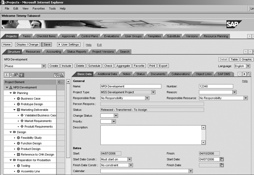Switch to the Object Links tab
This screenshot has height=175, width=254.
click(204, 74)
